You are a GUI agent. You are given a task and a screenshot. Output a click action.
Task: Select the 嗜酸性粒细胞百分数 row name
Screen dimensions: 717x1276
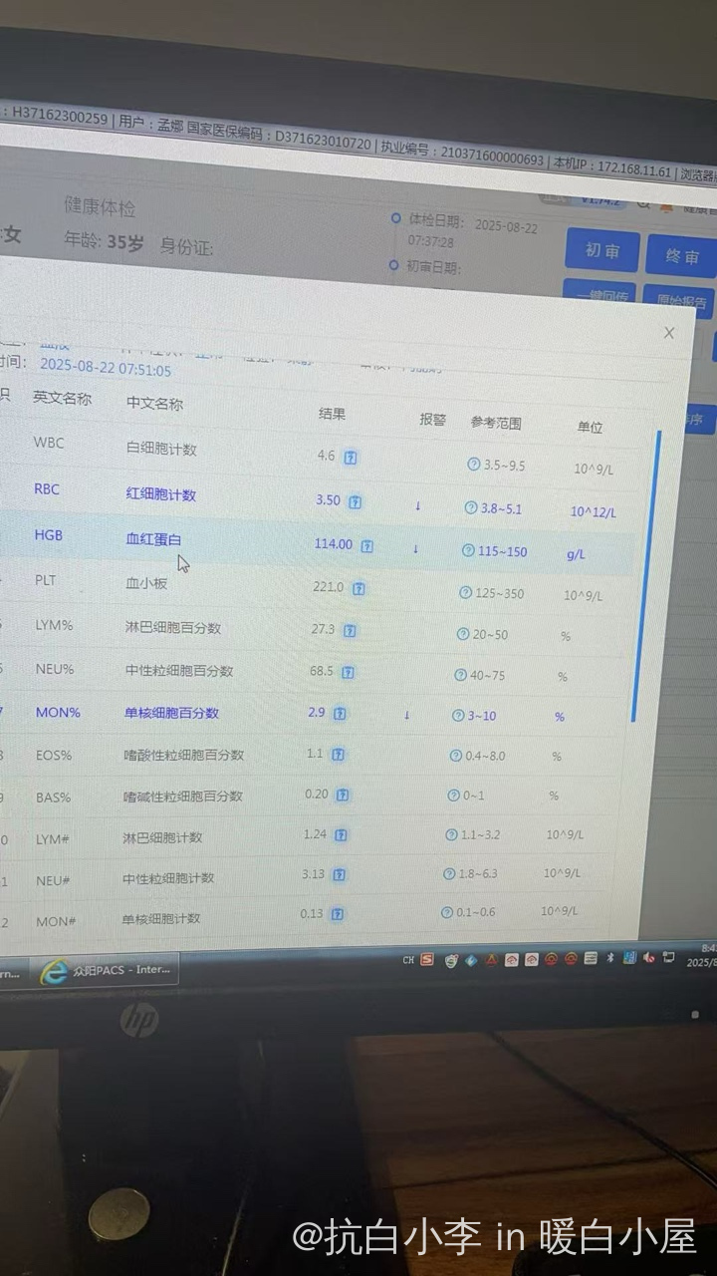click(x=183, y=755)
